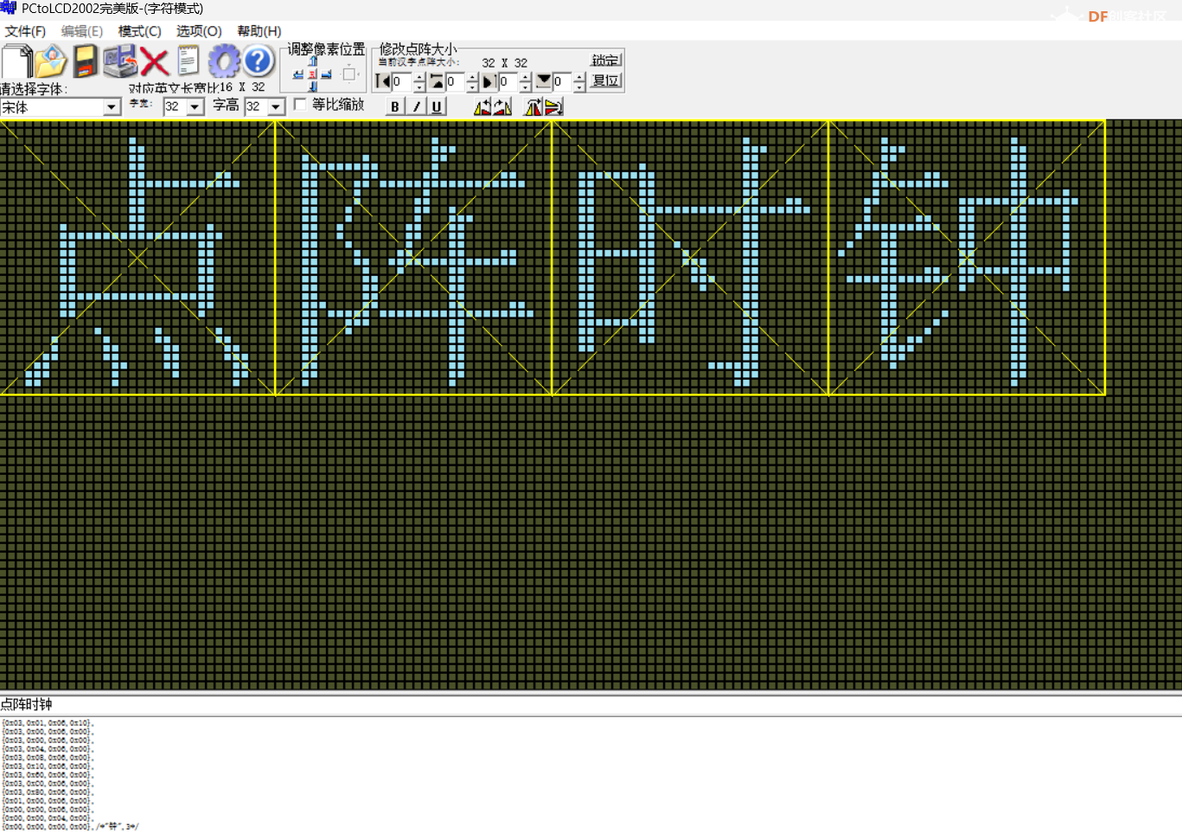This screenshot has height=840, width=1182.
Task: Decrease the top-edge value stepper
Action: point(472,87)
